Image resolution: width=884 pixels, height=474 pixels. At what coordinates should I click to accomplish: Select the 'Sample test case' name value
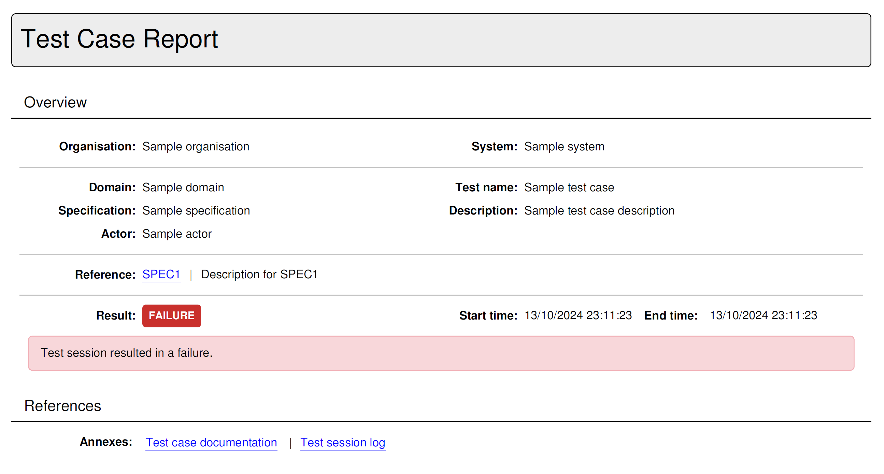(x=569, y=187)
